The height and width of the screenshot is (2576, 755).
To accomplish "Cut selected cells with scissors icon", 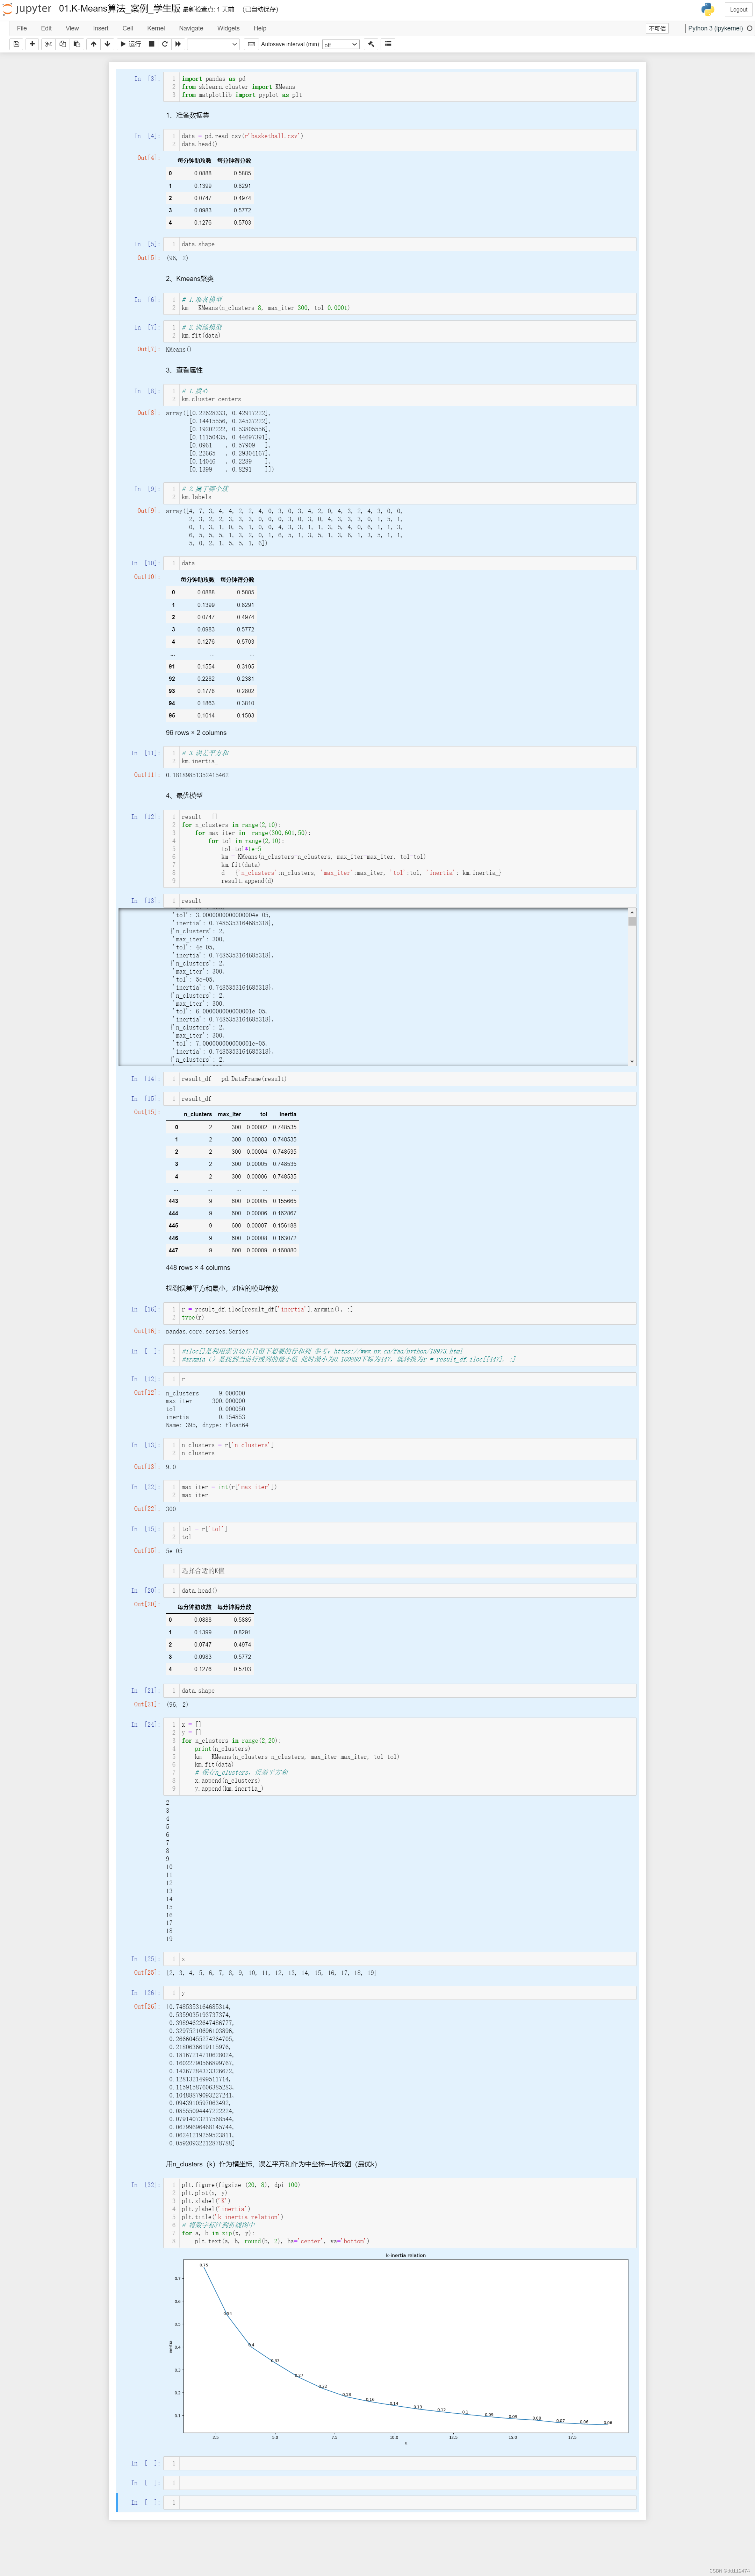I will click(x=48, y=44).
